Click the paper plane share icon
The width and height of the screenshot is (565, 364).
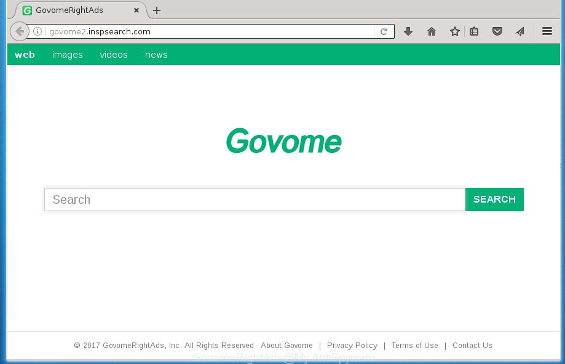coord(520,32)
